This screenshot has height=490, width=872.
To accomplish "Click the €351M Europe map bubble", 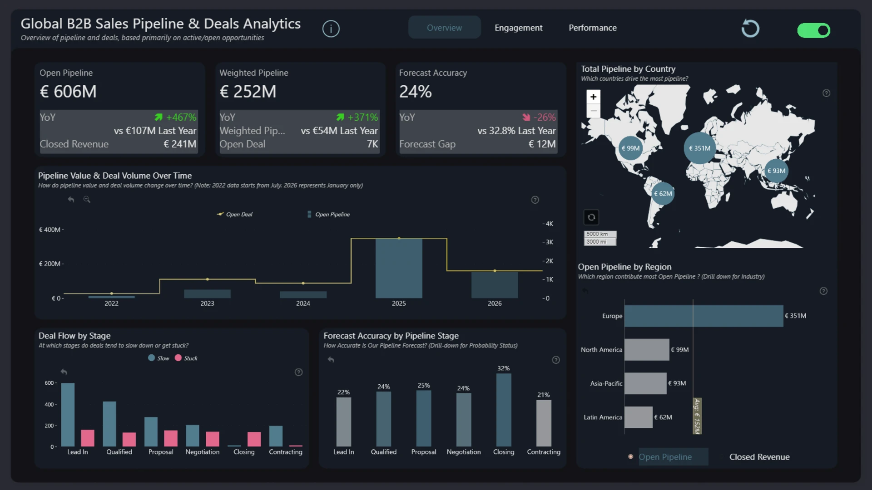I will coord(699,148).
